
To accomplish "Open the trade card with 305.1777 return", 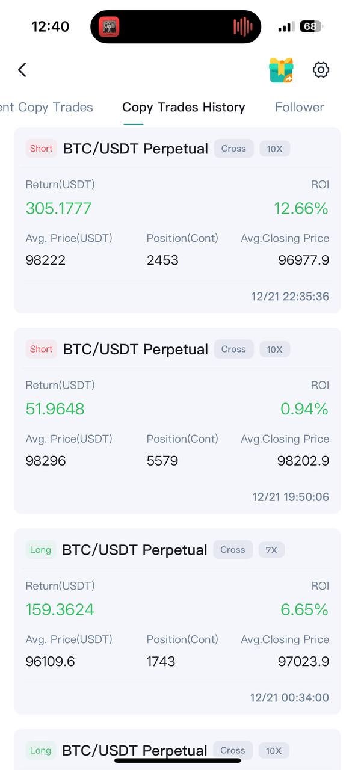I will (x=177, y=220).
